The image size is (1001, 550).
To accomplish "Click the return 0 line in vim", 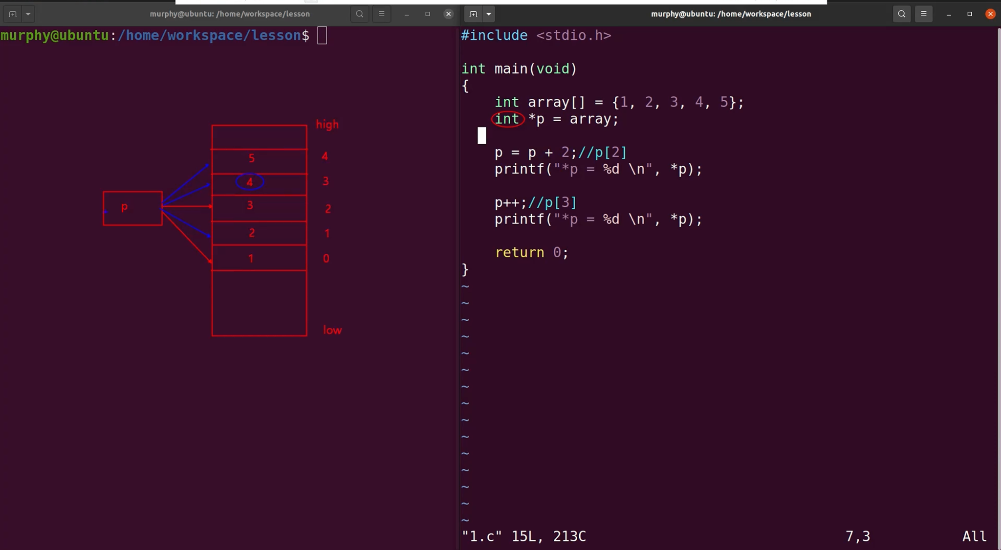I will (x=531, y=252).
